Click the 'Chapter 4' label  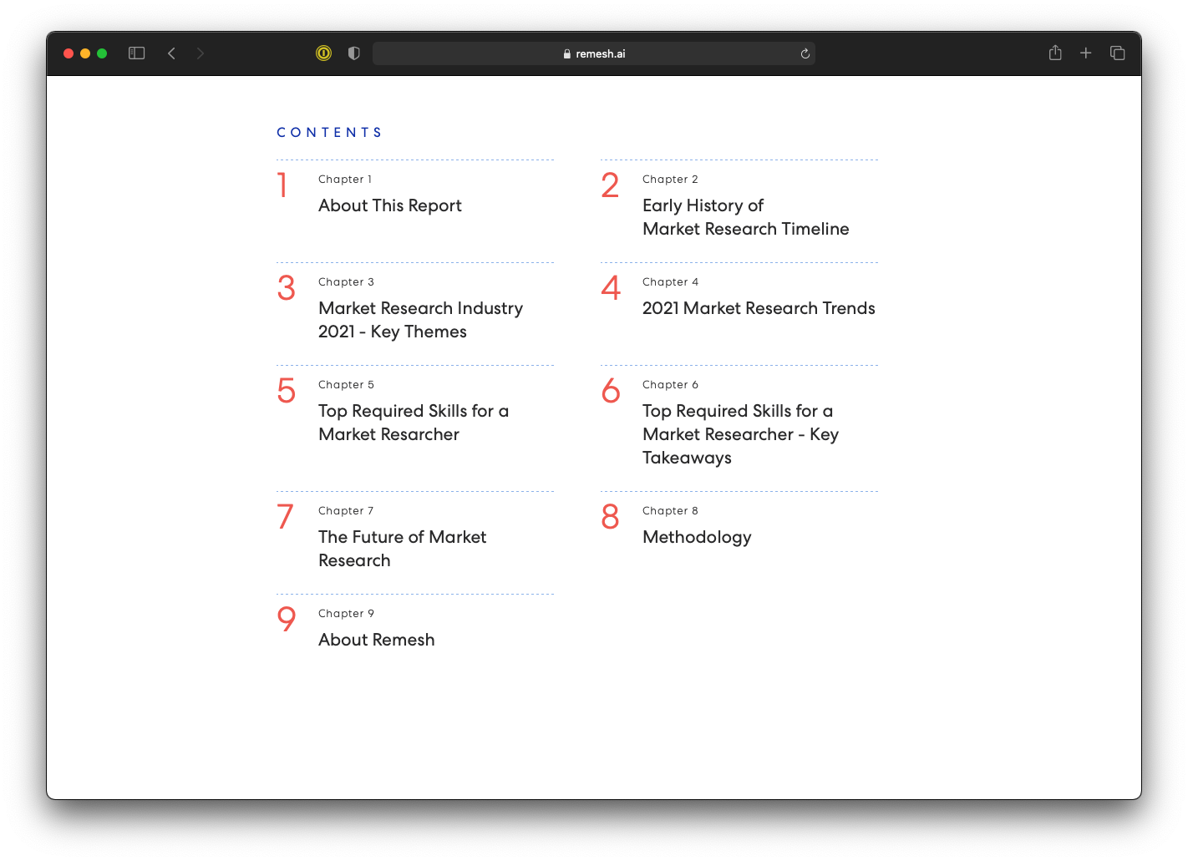670,282
